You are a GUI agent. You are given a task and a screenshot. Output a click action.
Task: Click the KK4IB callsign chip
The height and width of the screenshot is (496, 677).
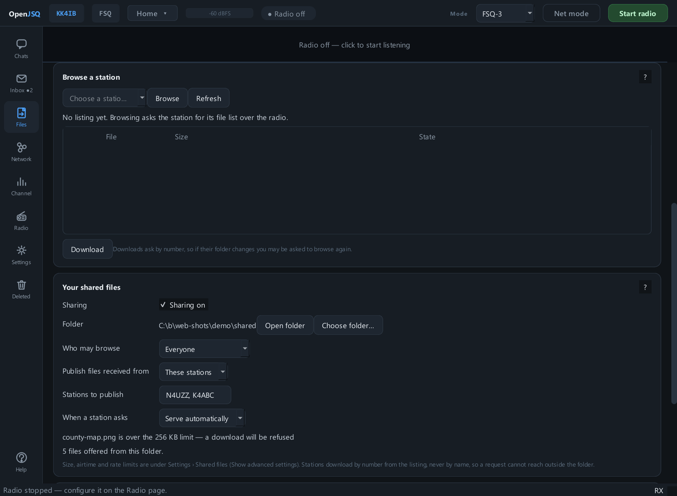[66, 14]
